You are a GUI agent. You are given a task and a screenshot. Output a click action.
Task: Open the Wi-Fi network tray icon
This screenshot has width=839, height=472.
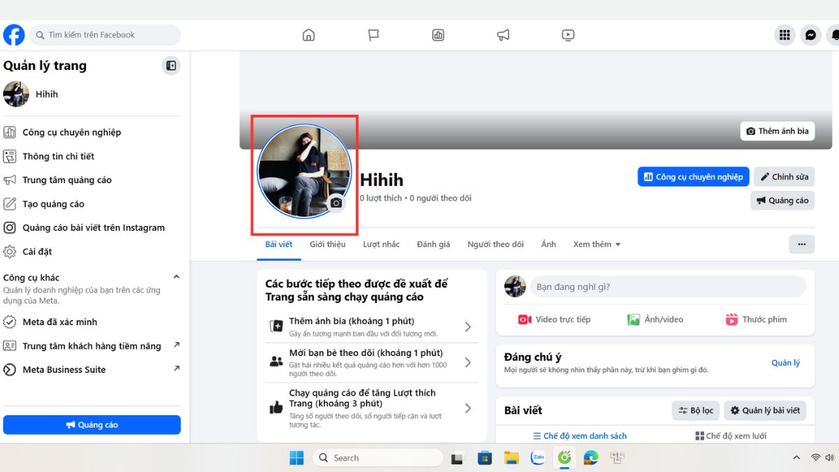(x=815, y=458)
